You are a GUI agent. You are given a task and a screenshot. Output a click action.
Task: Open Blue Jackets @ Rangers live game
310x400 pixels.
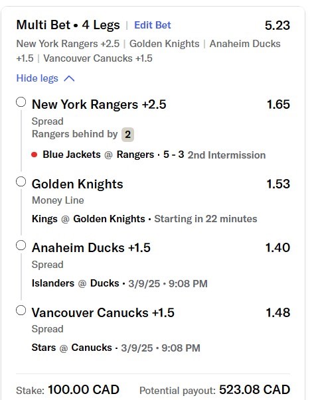tap(98, 155)
